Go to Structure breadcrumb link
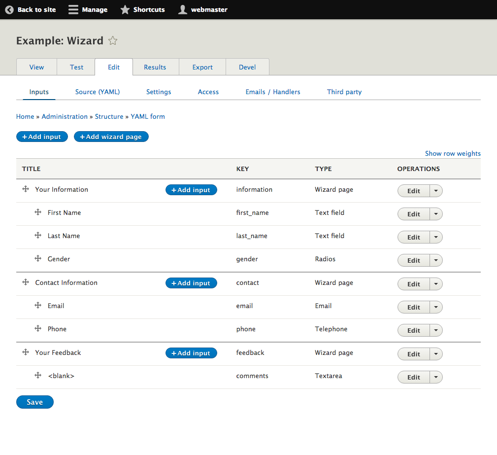 [x=109, y=116]
